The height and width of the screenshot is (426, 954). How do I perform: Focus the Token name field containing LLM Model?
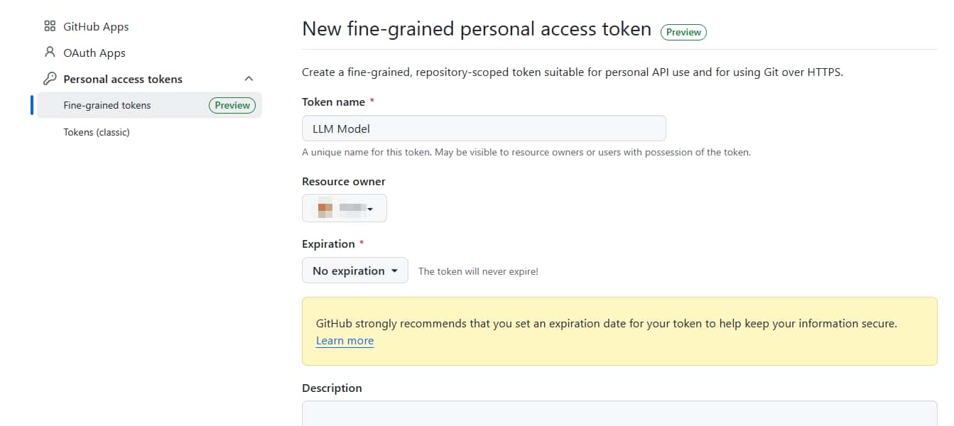[x=484, y=128]
